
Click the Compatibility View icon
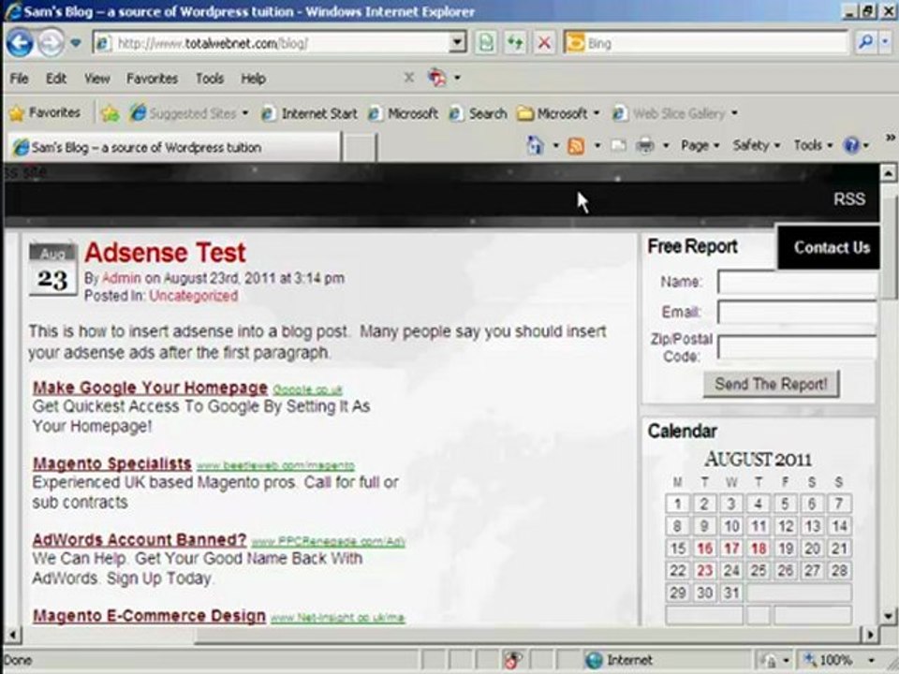tap(486, 43)
